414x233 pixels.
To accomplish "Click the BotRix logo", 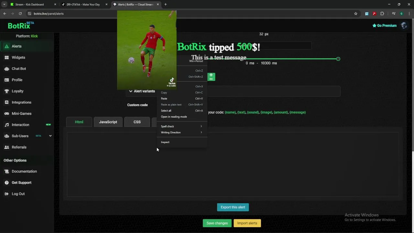I will pyautogui.click(x=21, y=26).
